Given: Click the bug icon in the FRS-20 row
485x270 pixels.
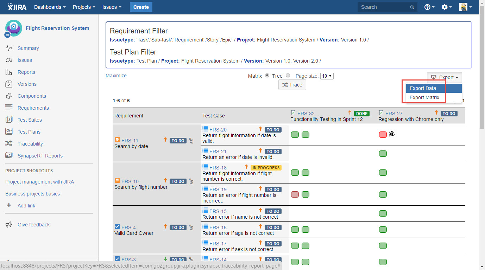Looking at the screenshot, I should click(x=392, y=134).
